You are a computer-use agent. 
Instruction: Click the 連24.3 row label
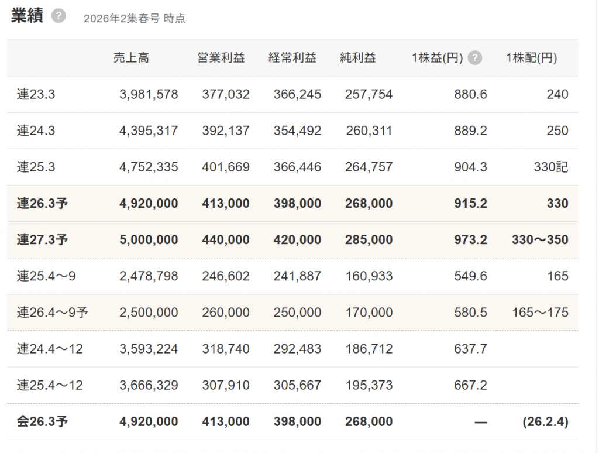pyautogui.click(x=36, y=131)
